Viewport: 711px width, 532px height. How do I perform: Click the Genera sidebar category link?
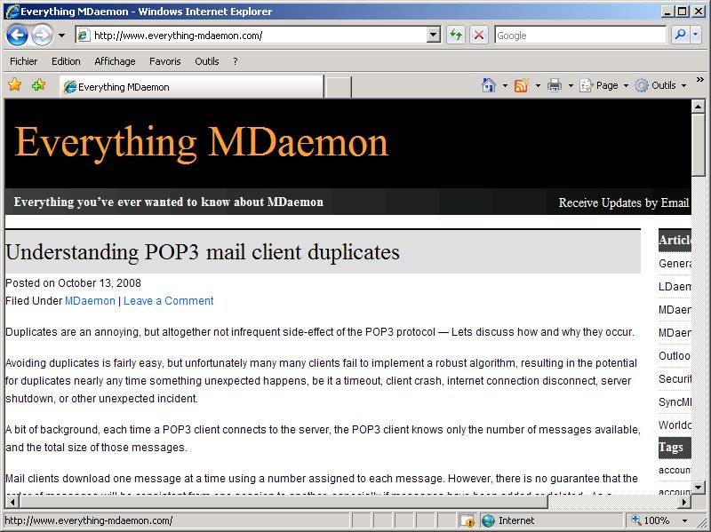pos(675,263)
